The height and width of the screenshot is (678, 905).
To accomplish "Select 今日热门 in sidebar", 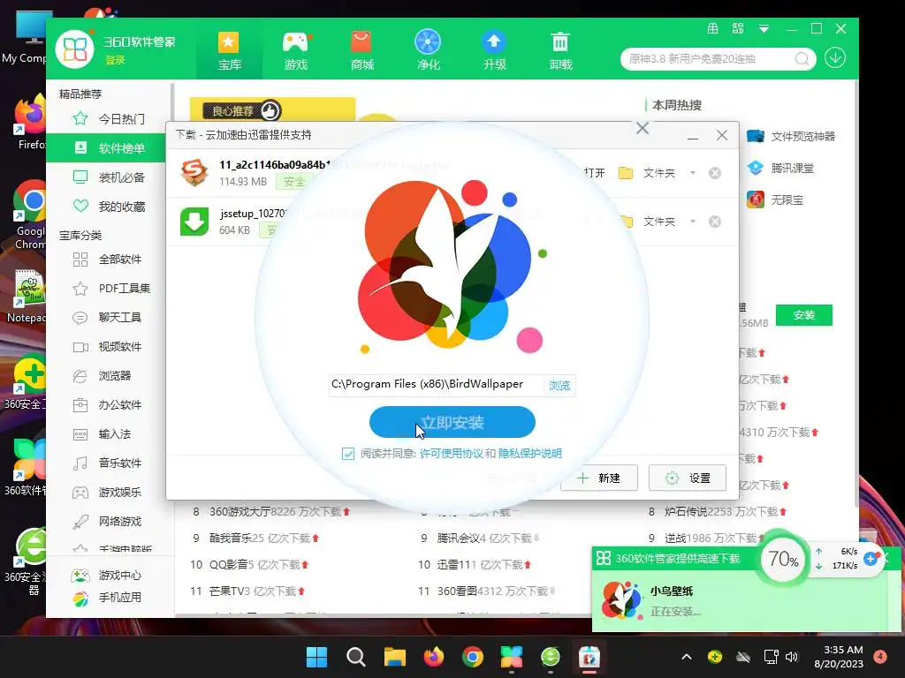I will coord(109,119).
